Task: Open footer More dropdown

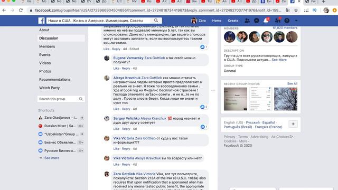Action: click(244, 141)
